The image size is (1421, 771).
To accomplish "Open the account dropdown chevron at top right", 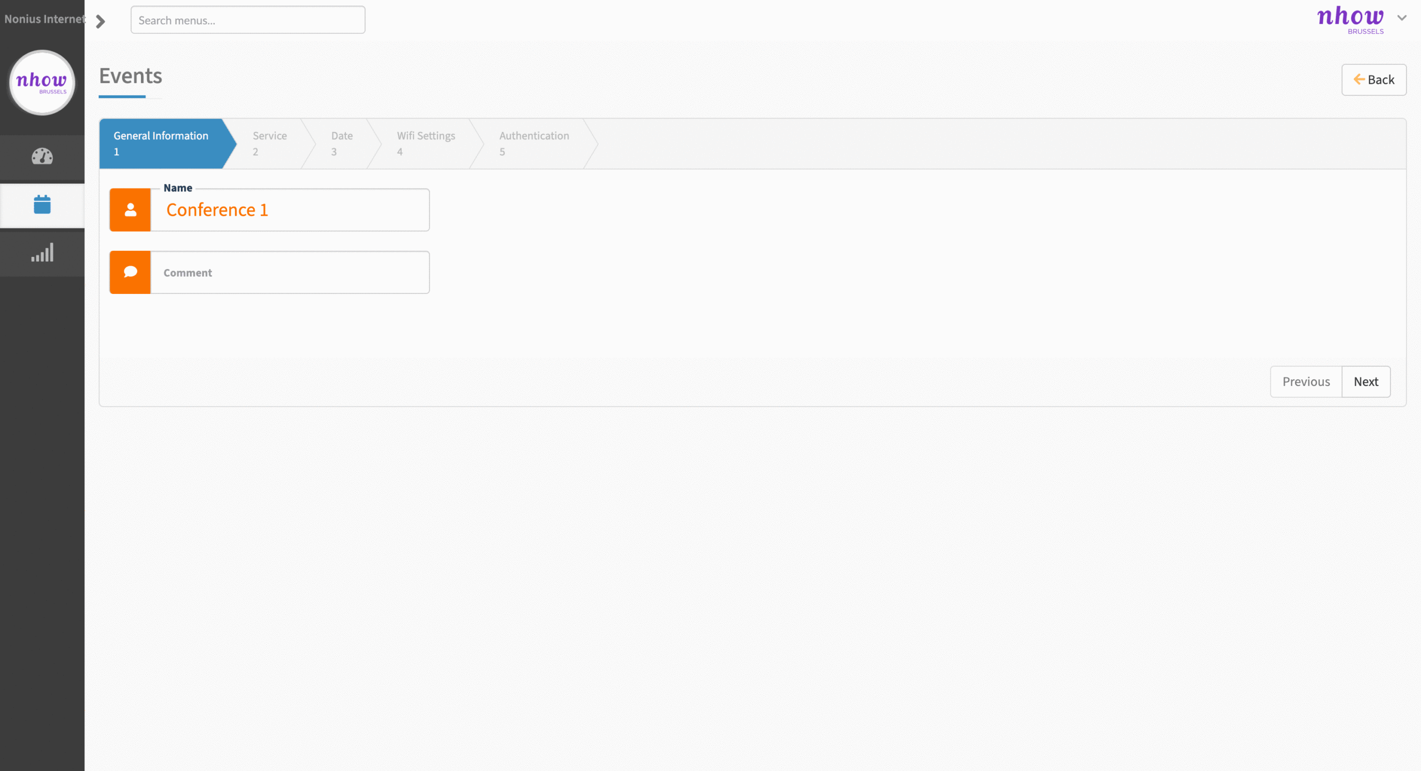I will 1402,18.
